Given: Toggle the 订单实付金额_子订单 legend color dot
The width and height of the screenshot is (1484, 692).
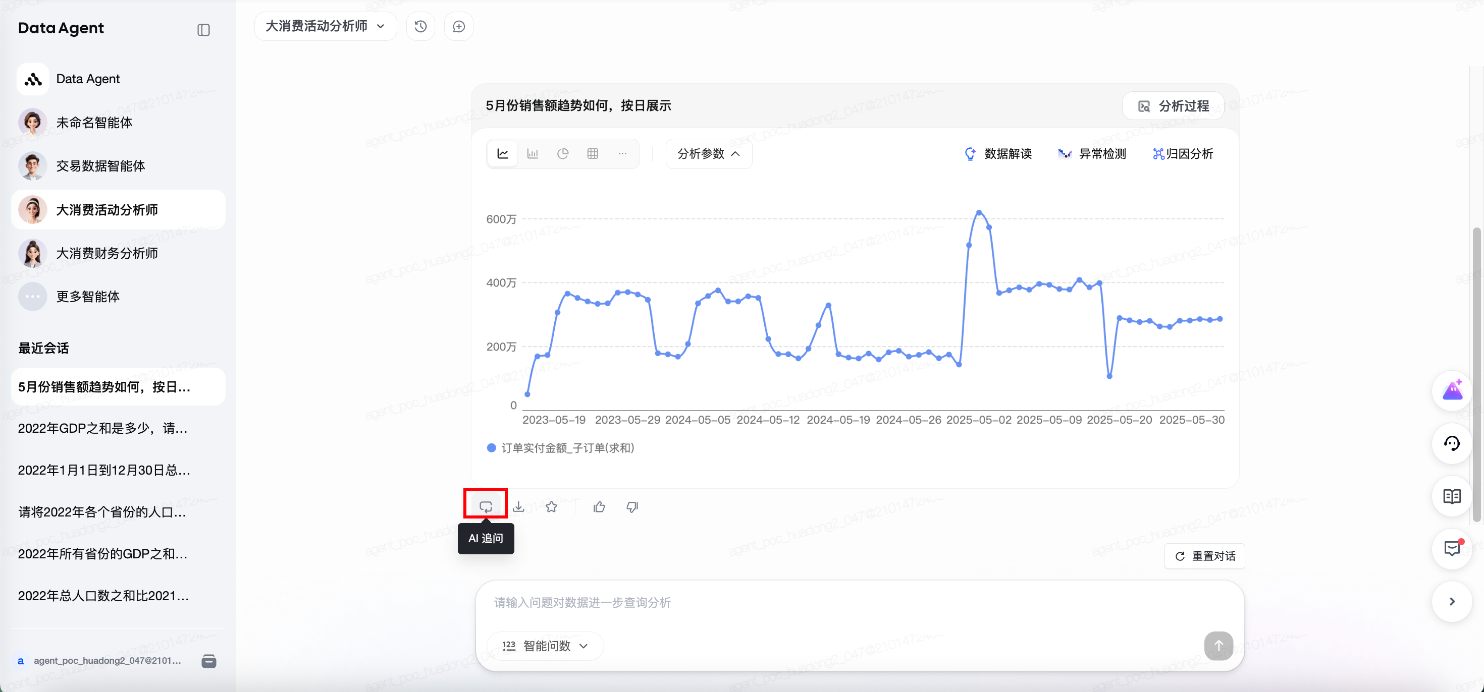Looking at the screenshot, I should tap(492, 448).
